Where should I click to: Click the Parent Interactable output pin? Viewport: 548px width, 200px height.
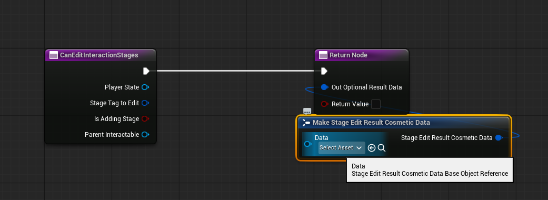coord(145,135)
